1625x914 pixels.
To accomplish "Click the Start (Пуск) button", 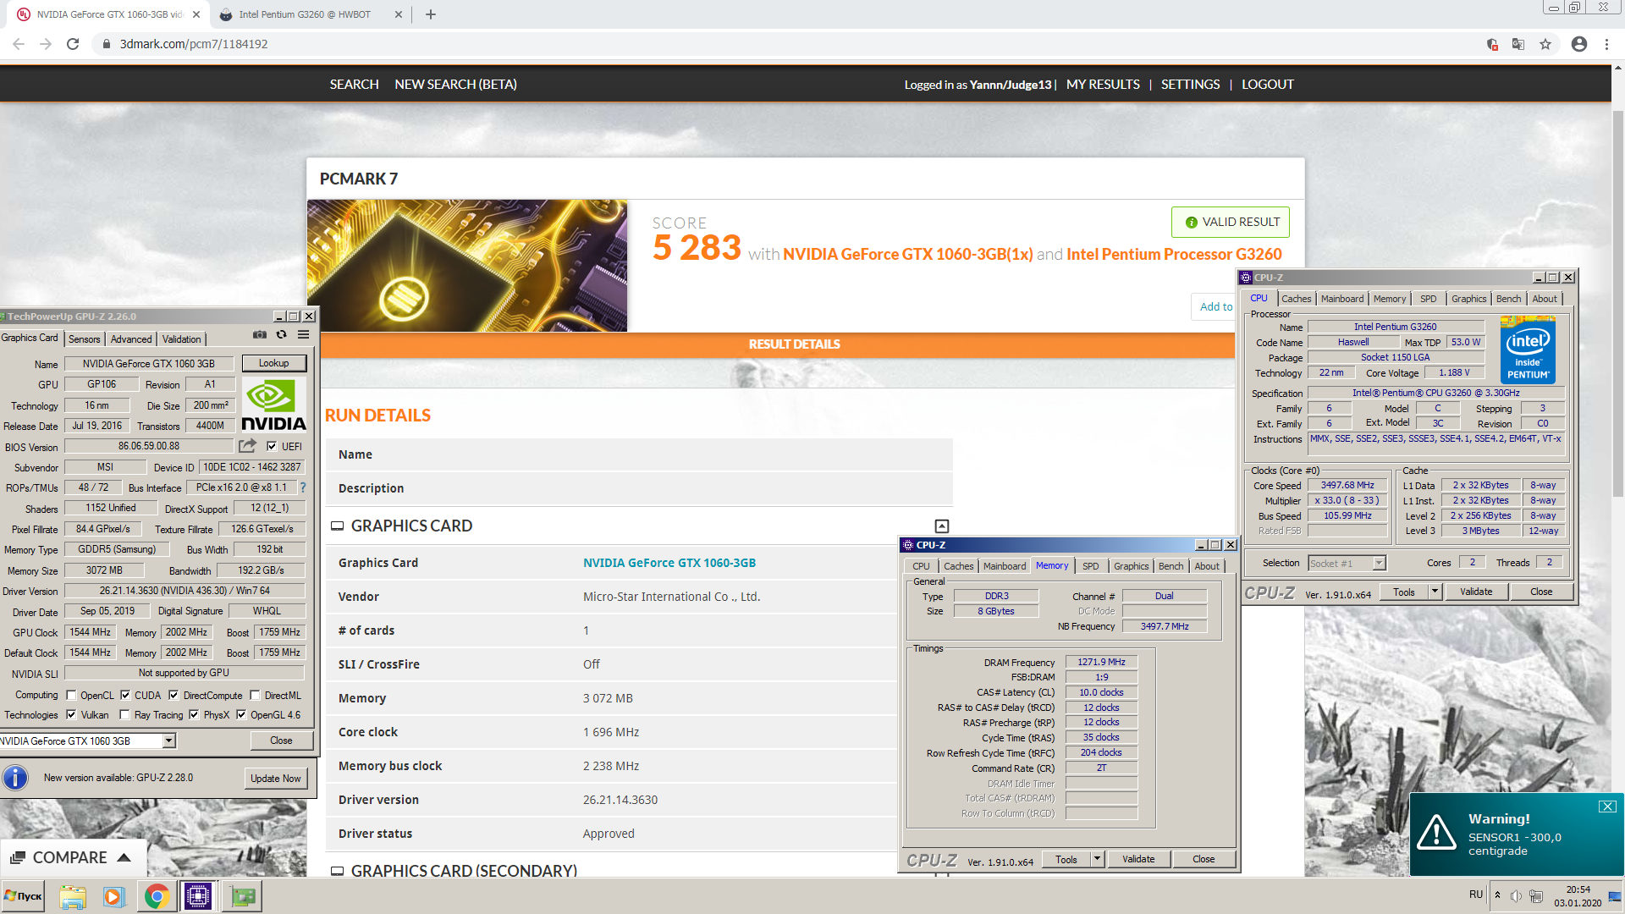I will pos(23,896).
